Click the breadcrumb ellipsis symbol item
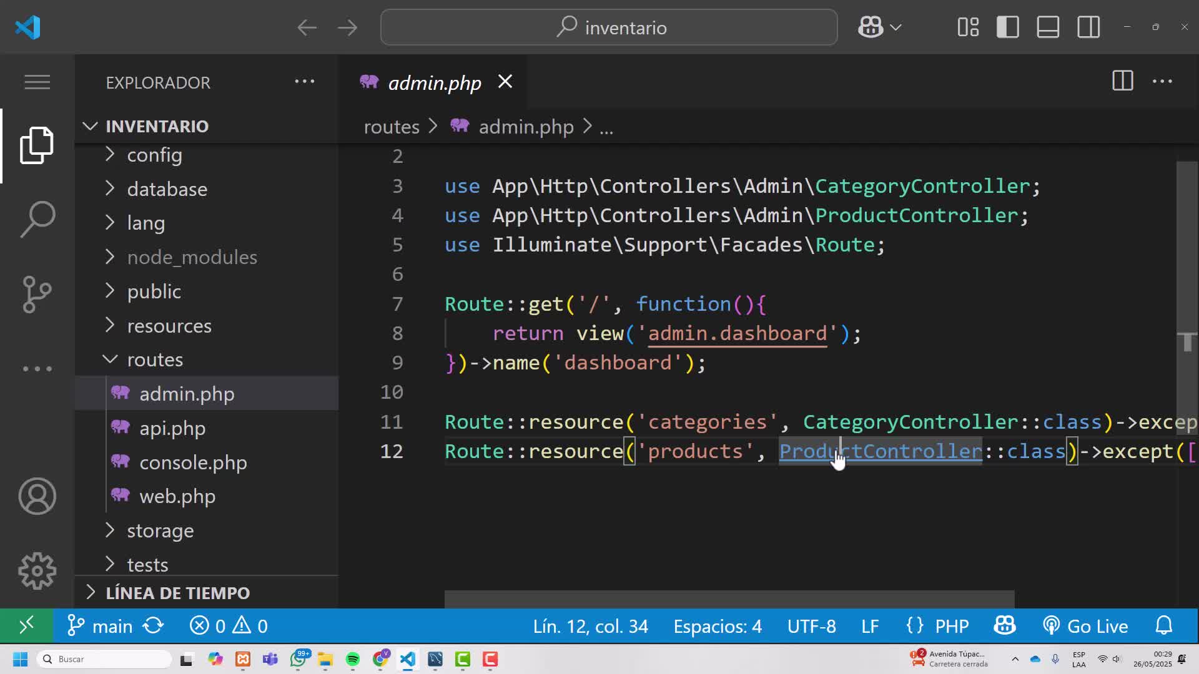Viewport: 1199px width, 674px height. [606, 128]
